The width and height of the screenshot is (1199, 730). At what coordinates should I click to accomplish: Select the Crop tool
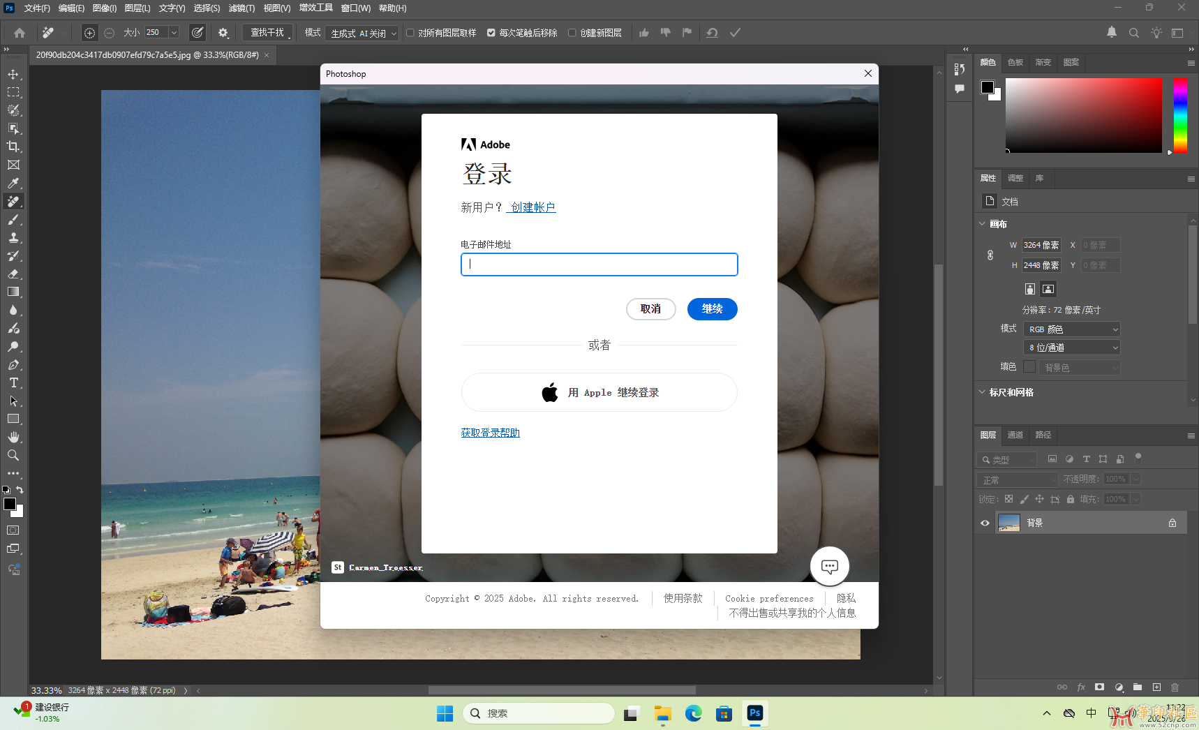click(x=13, y=147)
